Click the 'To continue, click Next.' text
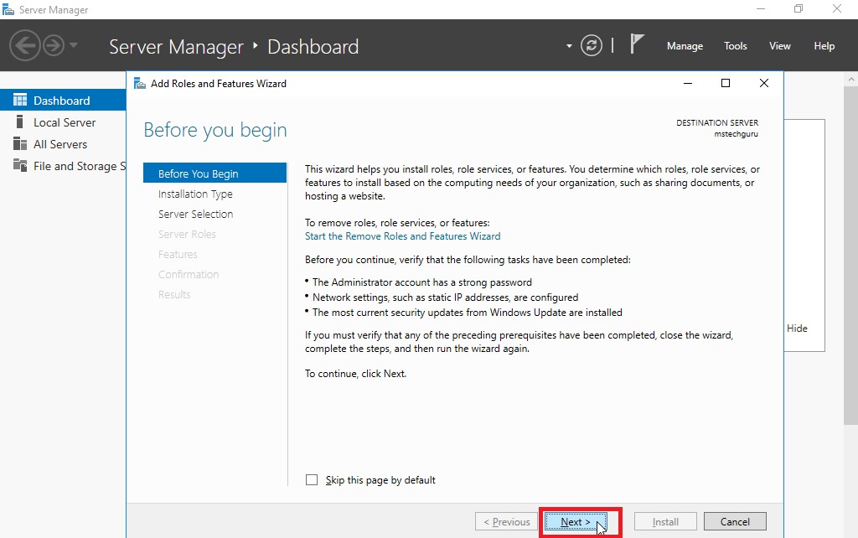The width and height of the screenshot is (858, 538). (x=355, y=374)
